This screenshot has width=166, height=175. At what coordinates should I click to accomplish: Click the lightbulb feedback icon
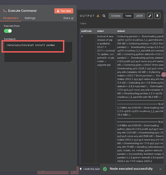tap(81, 169)
